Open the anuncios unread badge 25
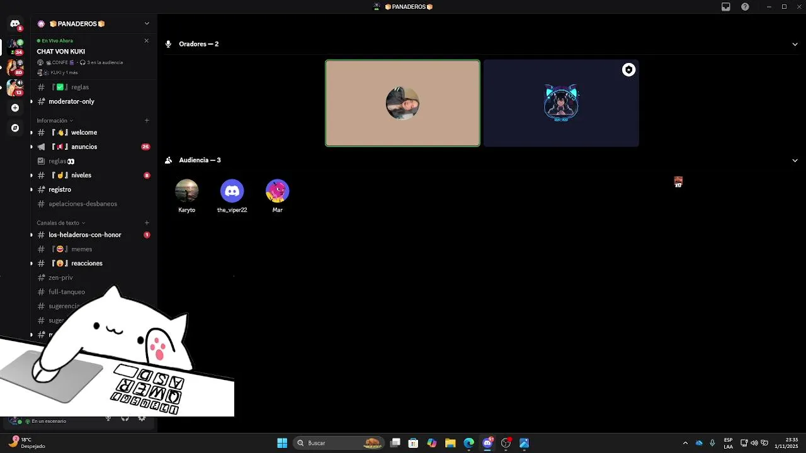806x453 pixels. (145, 147)
